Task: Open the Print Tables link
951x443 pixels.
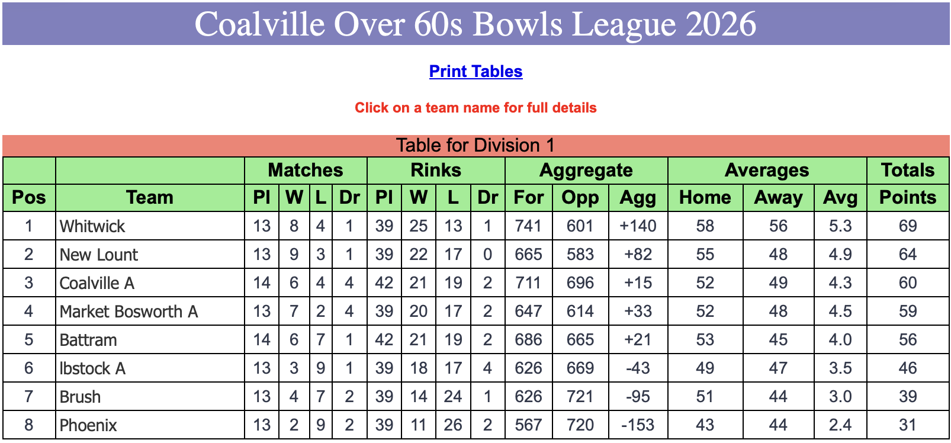Action: (475, 72)
